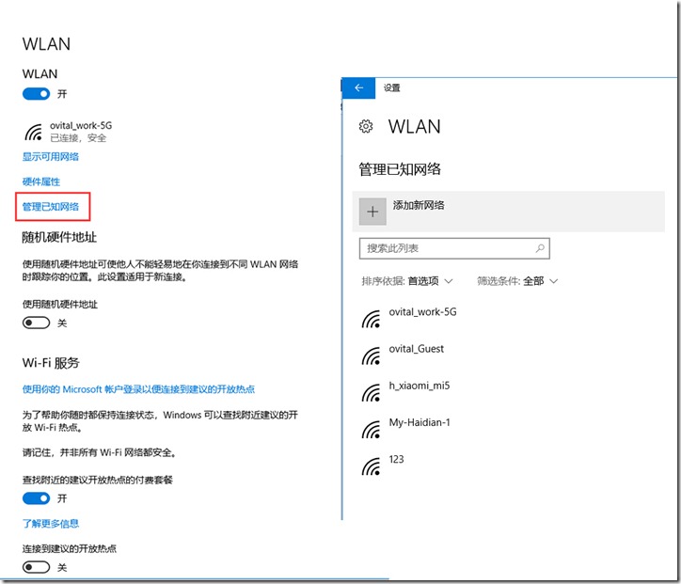This screenshot has width=681, height=584.
Task: Click the back arrow in settings window
Action: (358, 87)
